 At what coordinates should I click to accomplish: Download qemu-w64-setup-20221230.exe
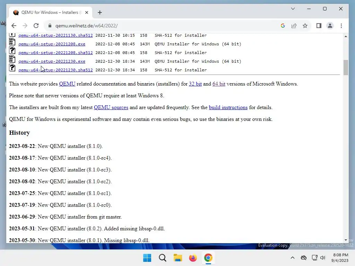tap(52, 61)
